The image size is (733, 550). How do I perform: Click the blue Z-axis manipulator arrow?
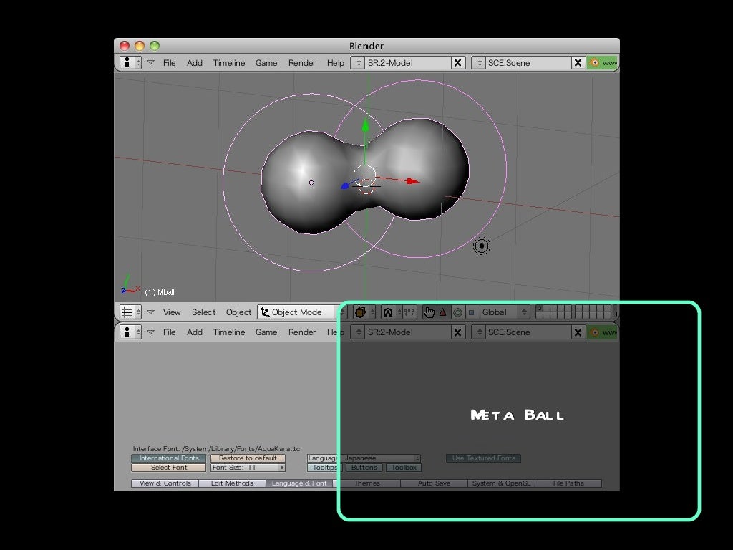point(346,185)
